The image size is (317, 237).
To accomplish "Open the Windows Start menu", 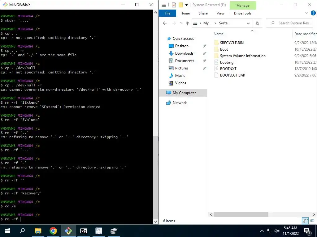I will (x=7, y=231).
